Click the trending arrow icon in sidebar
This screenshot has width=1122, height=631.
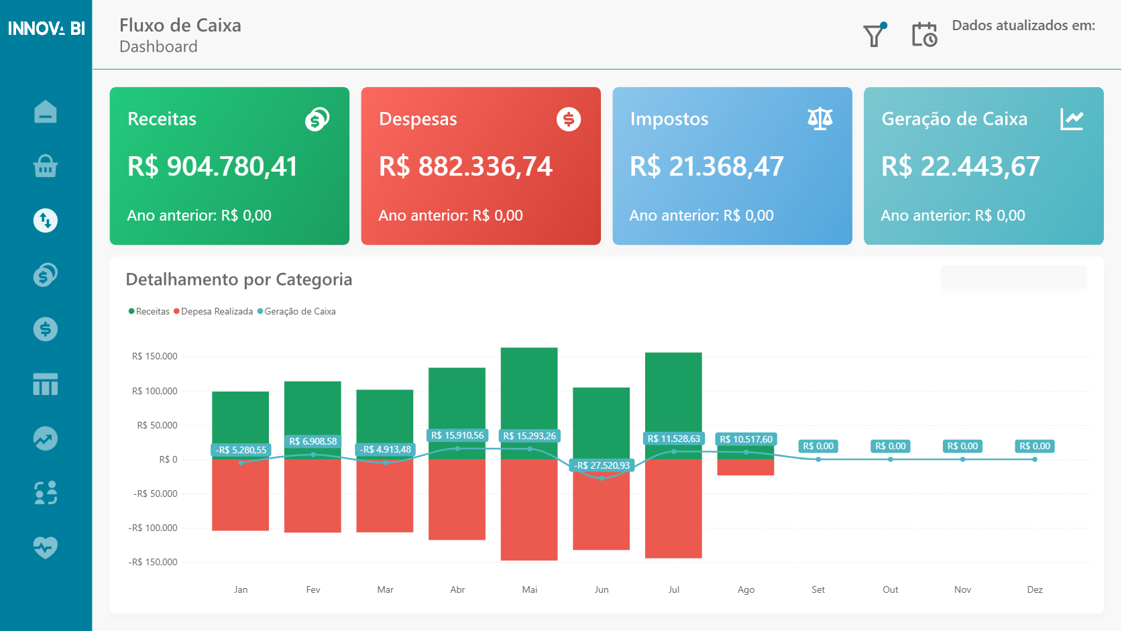pyautogui.click(x=45, y=439)
